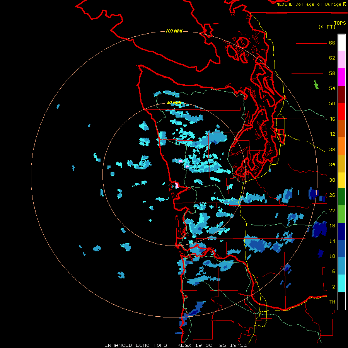Click the [K FT] units label

point(327,27)
